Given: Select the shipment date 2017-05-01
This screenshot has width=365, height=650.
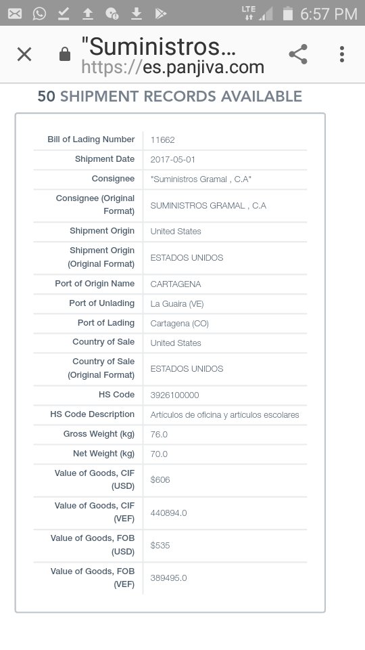Looking at the screenshot, I should click(172, 160).
